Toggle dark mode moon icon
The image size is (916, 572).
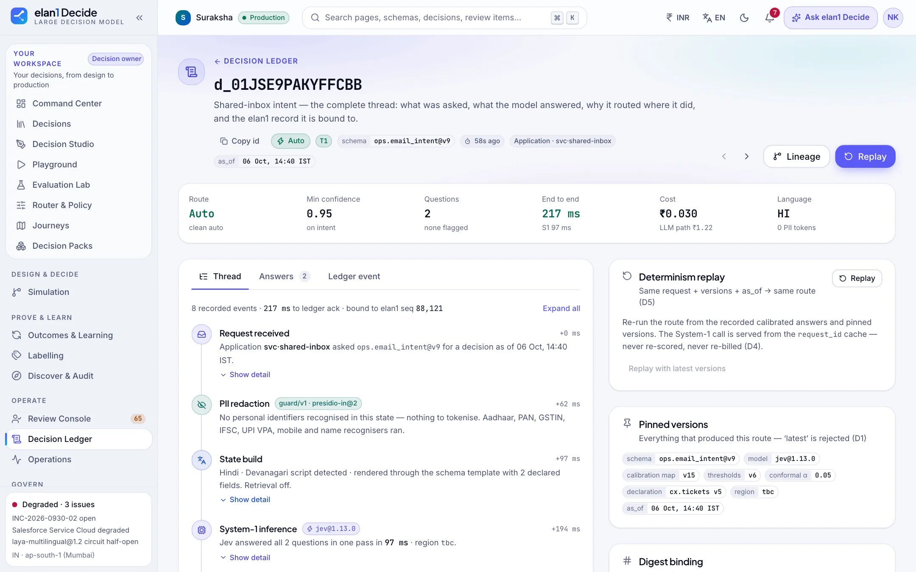click(x=744, y=18)
